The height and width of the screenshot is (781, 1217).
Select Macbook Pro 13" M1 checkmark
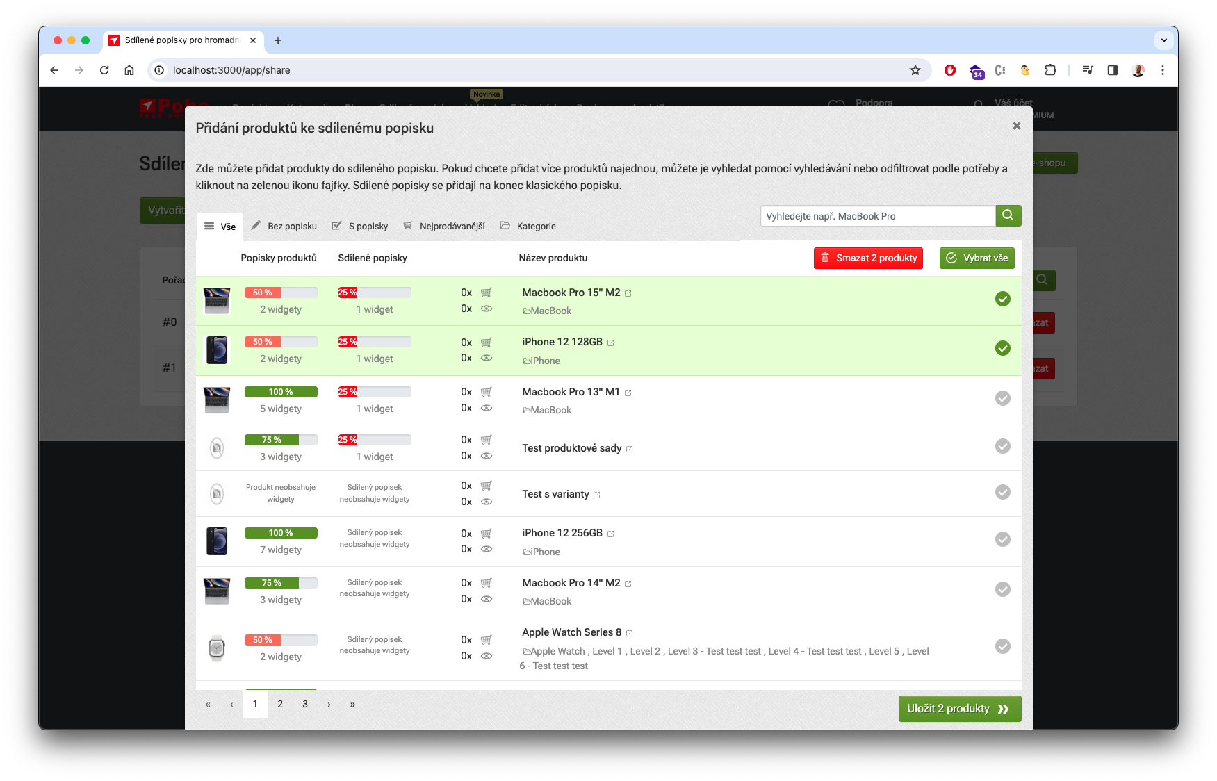1003,398
